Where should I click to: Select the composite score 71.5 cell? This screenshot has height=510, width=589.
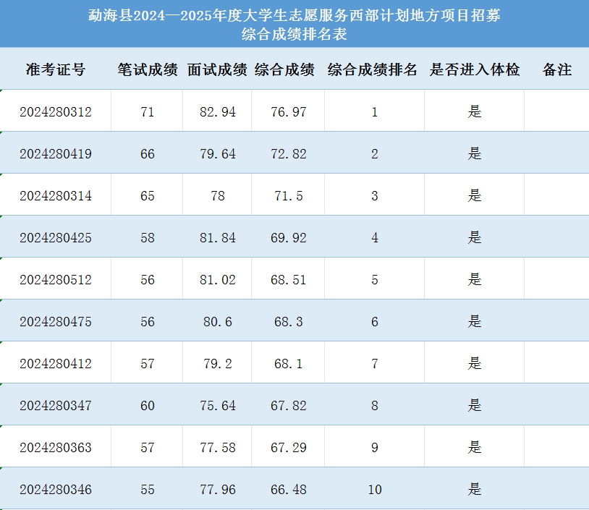289,196
